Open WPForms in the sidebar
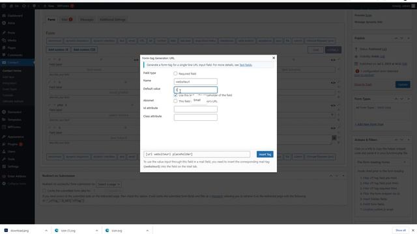 click(x=14, y=127)
